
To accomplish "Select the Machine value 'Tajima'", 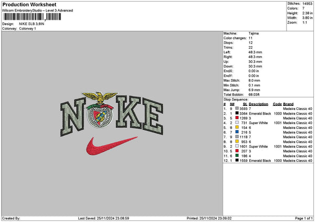I will (254, 34).
